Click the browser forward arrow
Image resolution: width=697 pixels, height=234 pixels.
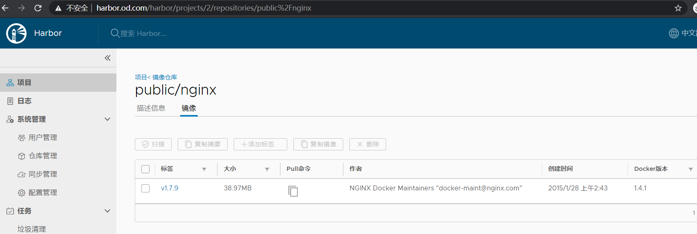[x=22, y=8]
